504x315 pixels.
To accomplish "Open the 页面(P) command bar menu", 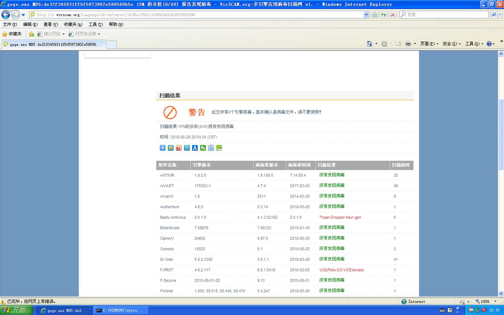I will [x=429, y=44].
